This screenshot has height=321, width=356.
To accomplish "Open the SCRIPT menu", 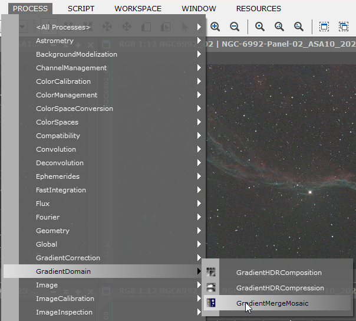I will (x=81, y=9).
